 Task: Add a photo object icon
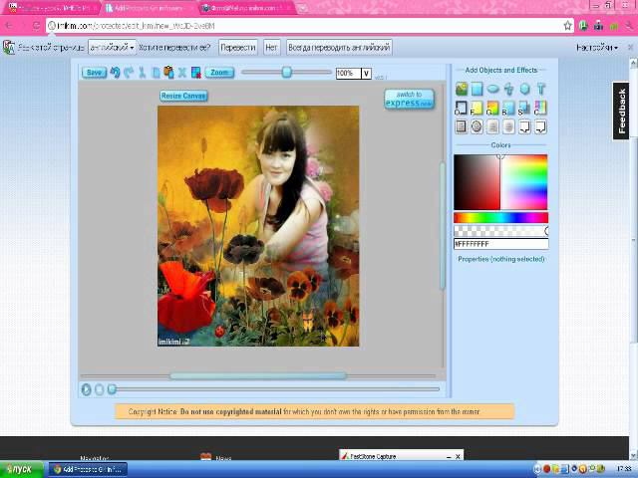tap(462, 89)
